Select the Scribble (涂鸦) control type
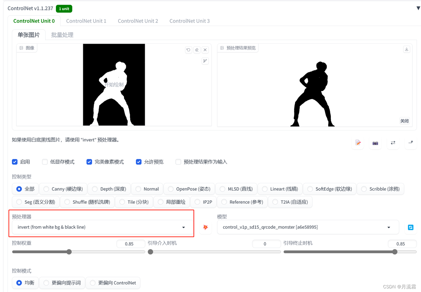 [x=380, y=189]
